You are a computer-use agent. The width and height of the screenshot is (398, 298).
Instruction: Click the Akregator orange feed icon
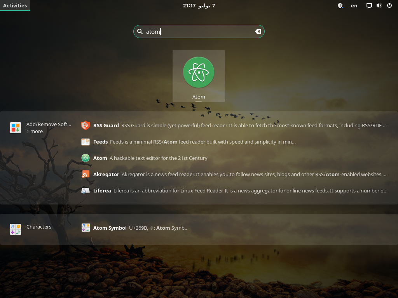tap(86, 174)
